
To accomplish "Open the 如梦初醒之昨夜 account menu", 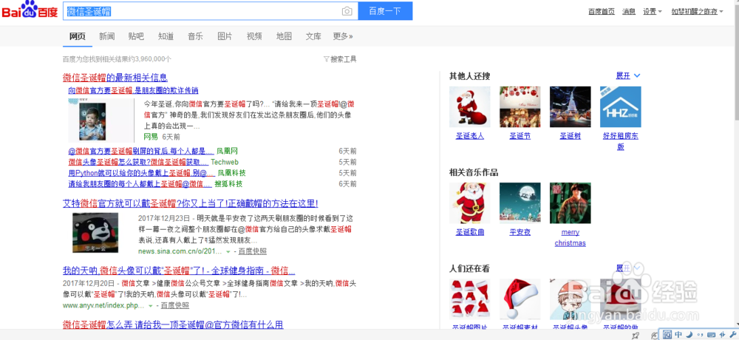I will [697, 12].
